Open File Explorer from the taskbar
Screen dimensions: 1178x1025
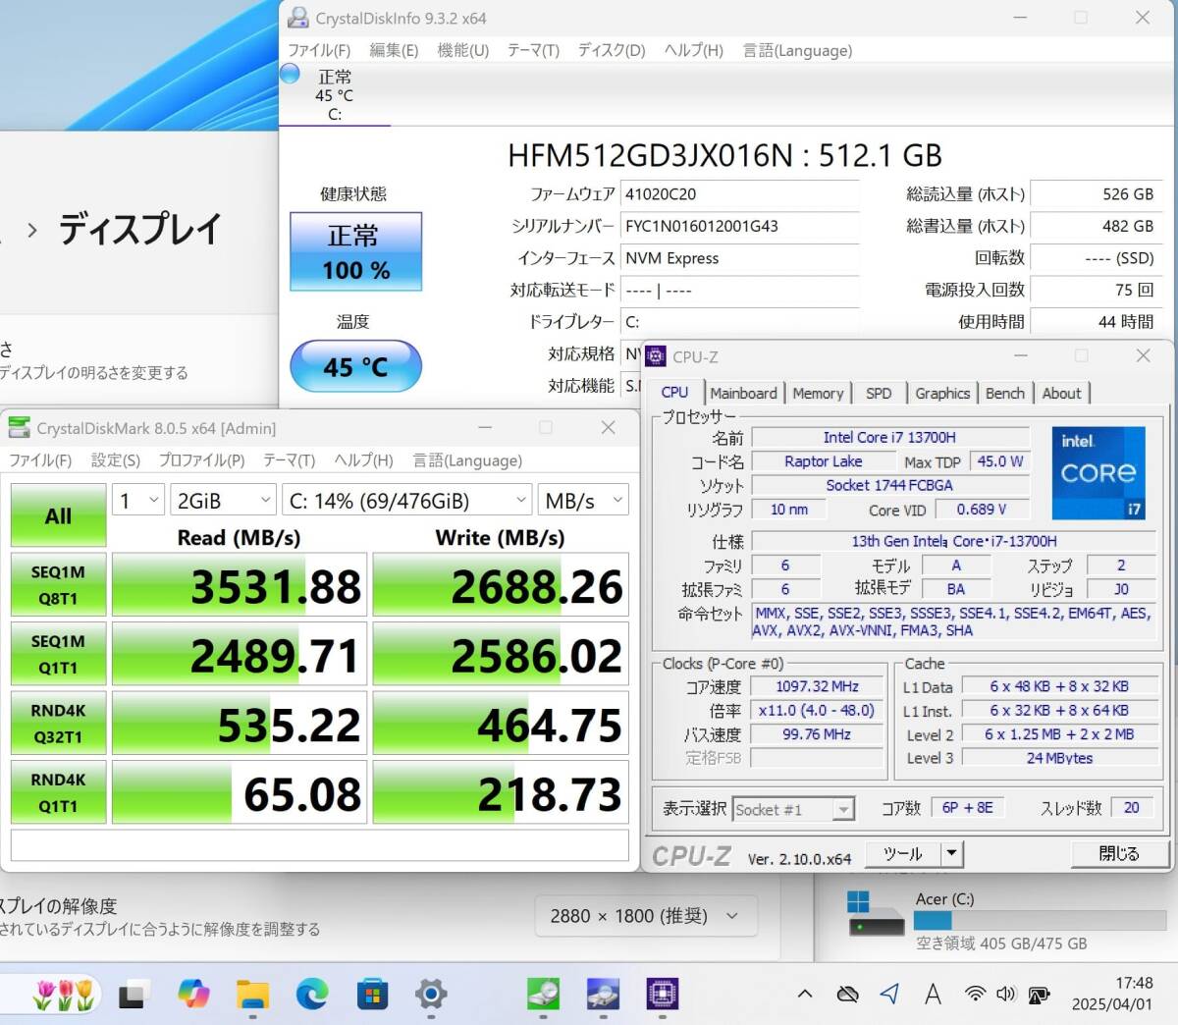click(252, 995)
